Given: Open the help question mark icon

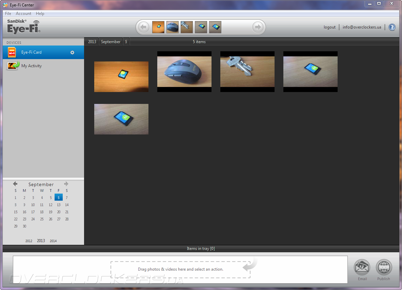Looking at the screenshot, I should [x=392, y=27].
